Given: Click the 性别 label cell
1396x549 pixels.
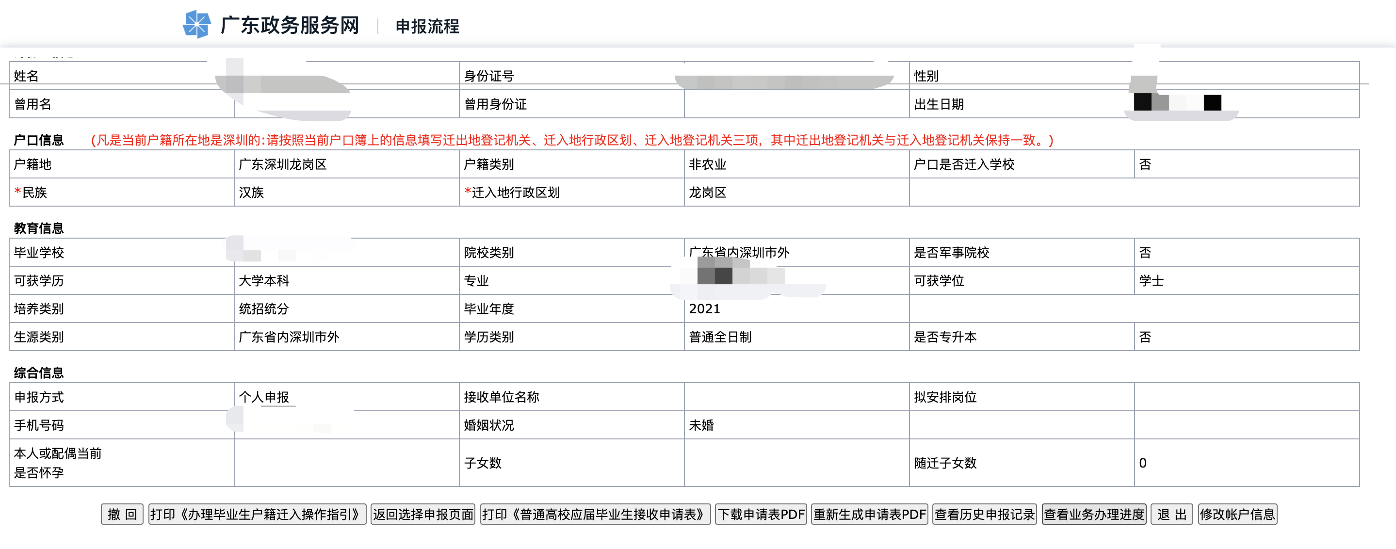Looking at the screenshot, I should (x=1022, y=76).
